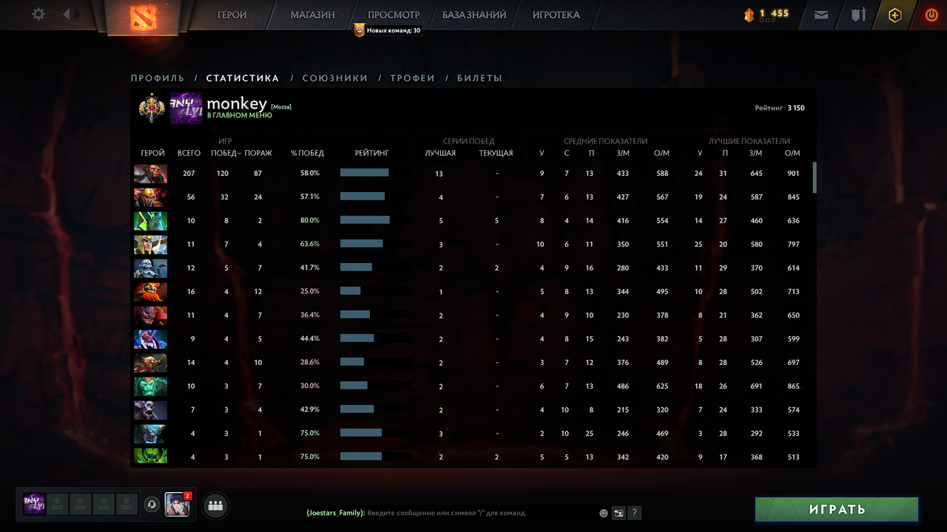Image resolution: width=947 pixels, height=532 pixels.
Task: Click hero portrait with 41.7% wins
Action: pyautogui.click(x=150, y=268)
